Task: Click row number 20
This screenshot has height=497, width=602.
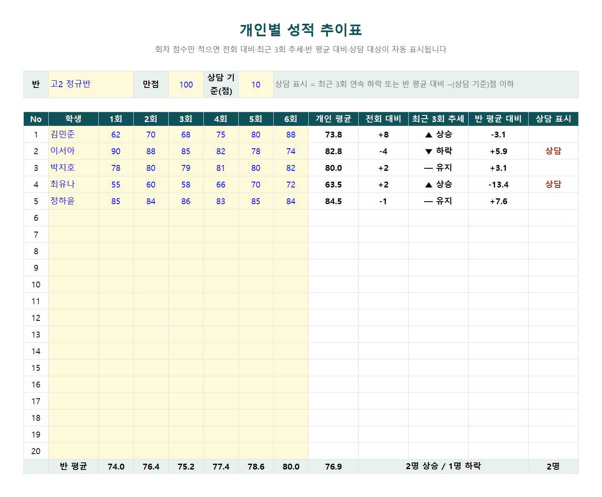Action: (36, 451)
